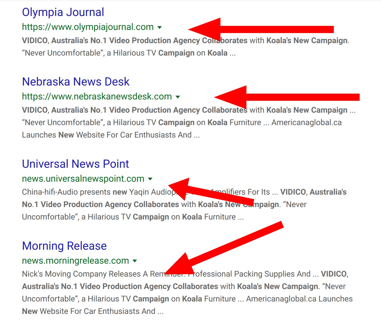This screenshot has width=381, height=321.
Task: Open the Nebraska News Desk result title
Action: [76, 82]
